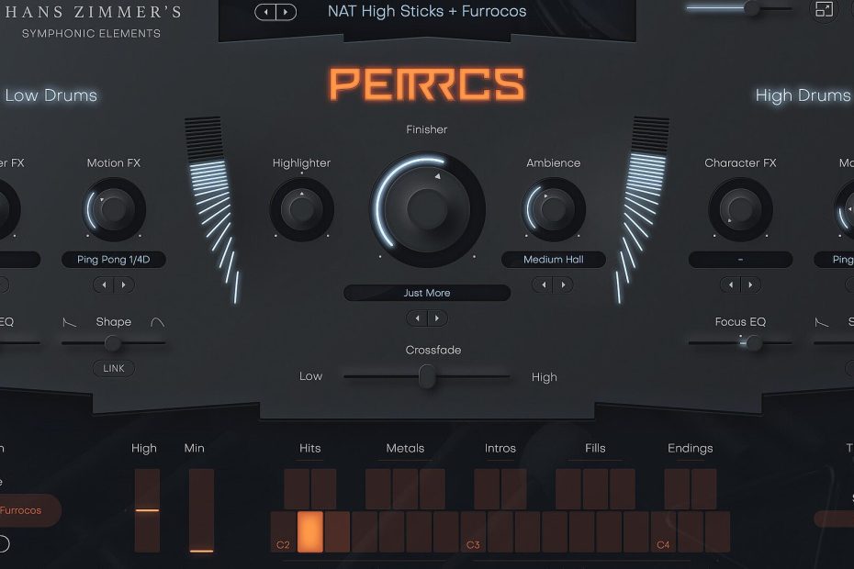Select the Hits category label
Viewport: 854px width, 569px height.
pyautogui.click(x=310, y=449)
